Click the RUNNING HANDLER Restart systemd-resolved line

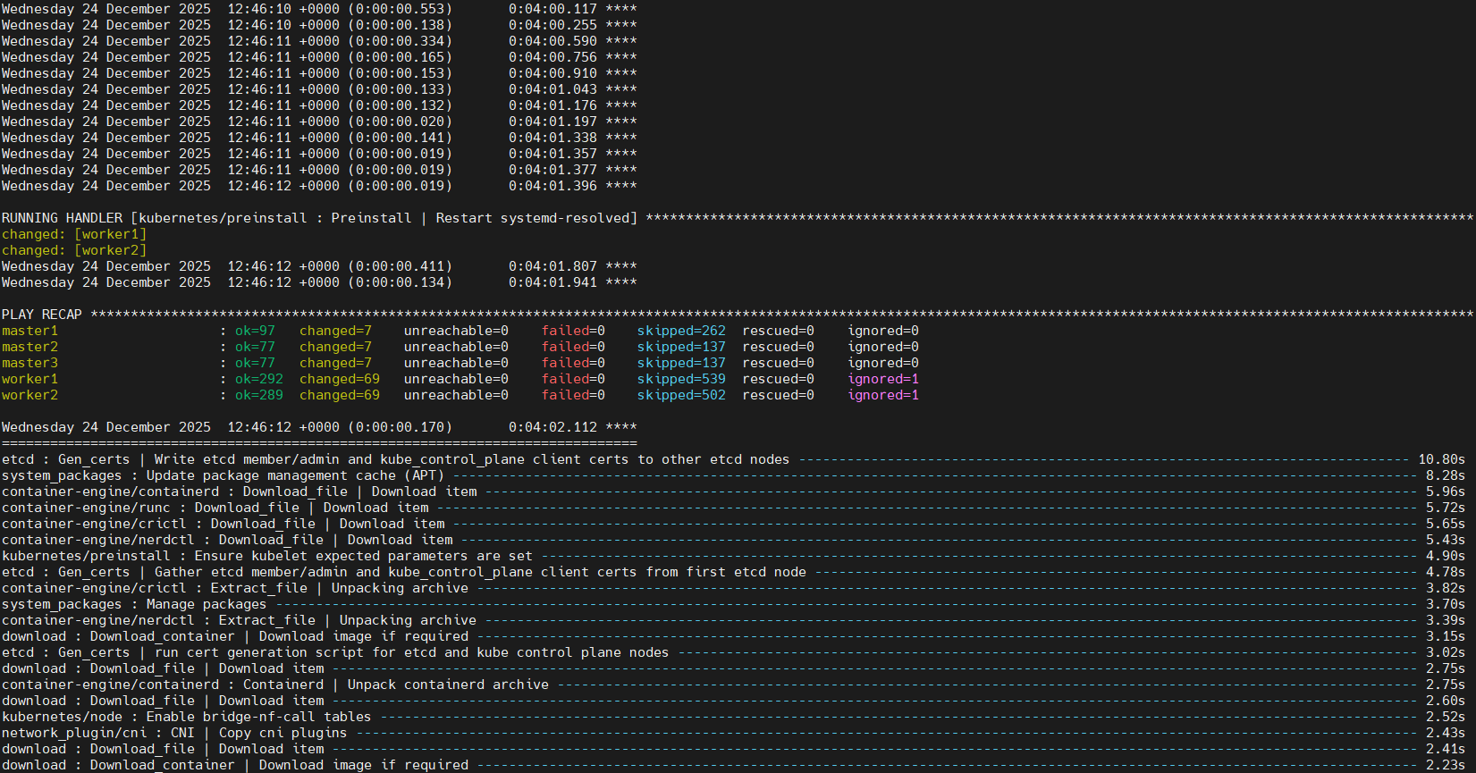[x=738, y=218]
